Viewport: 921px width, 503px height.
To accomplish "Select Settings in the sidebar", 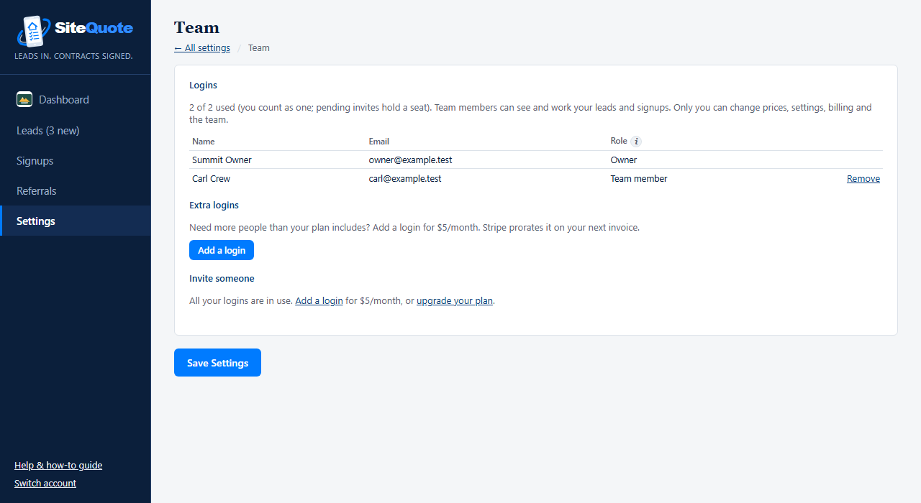I will coord(76,221).
